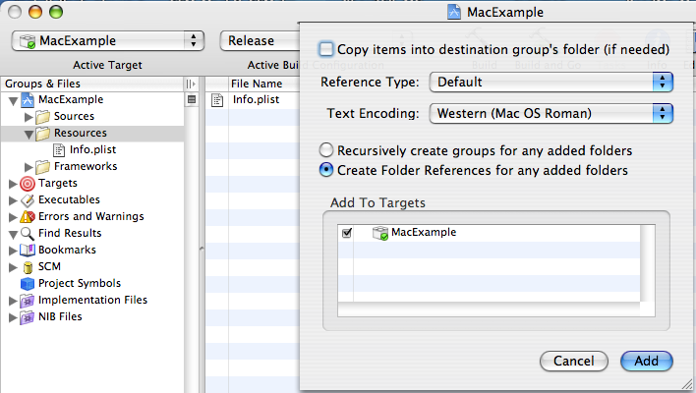696x393 pixels.
Task: Open the Reference Type dropdown
Action: point(551,83)
